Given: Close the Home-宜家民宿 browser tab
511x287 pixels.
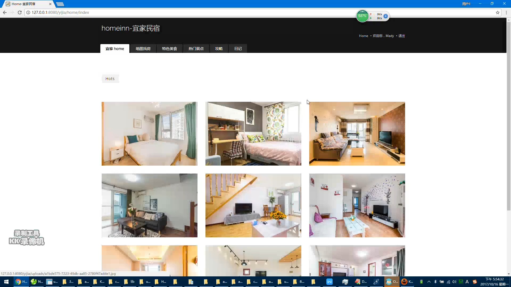Looking at the screenshot, I should click(x=50, y=4).
